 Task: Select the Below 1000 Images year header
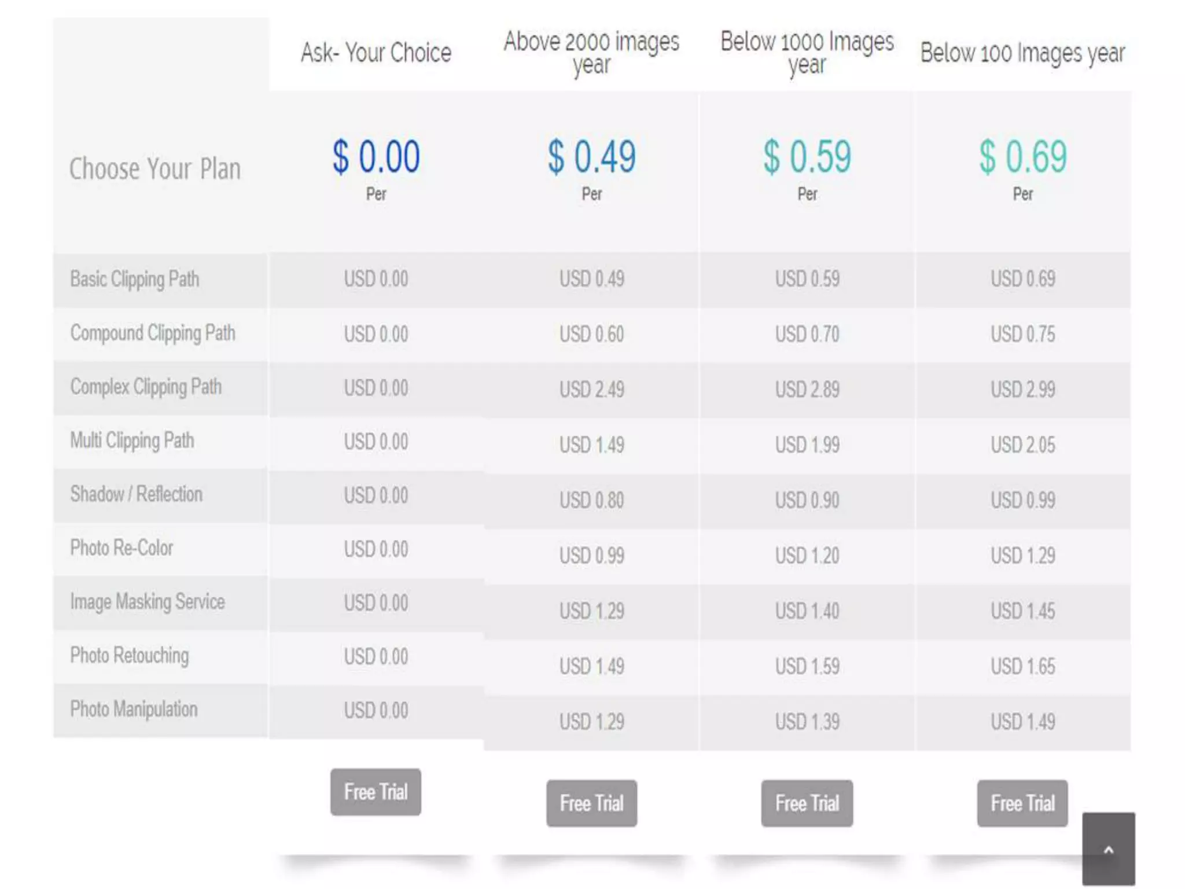tap(807, 53)
